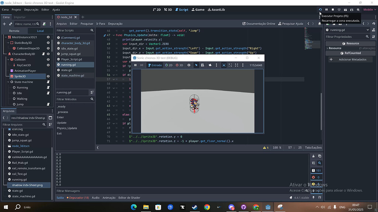Toggle 2D selection mode in game window

click(x=169, y=65)
